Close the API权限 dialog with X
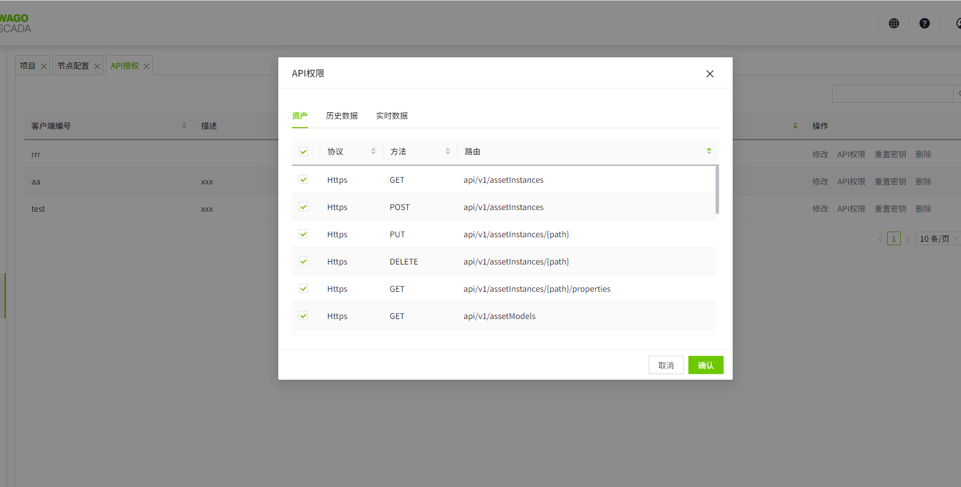Viewport: 961px width, 487px height. point(709,74)
